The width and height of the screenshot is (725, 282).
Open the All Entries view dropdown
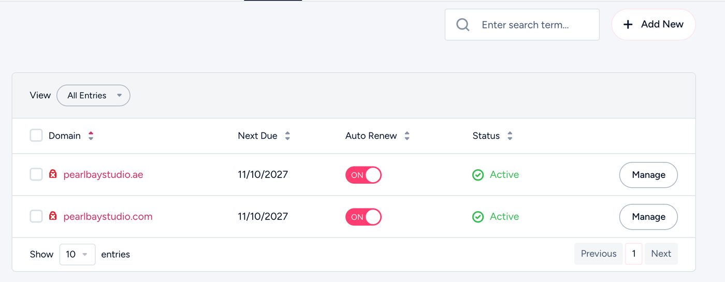[93, 95]
